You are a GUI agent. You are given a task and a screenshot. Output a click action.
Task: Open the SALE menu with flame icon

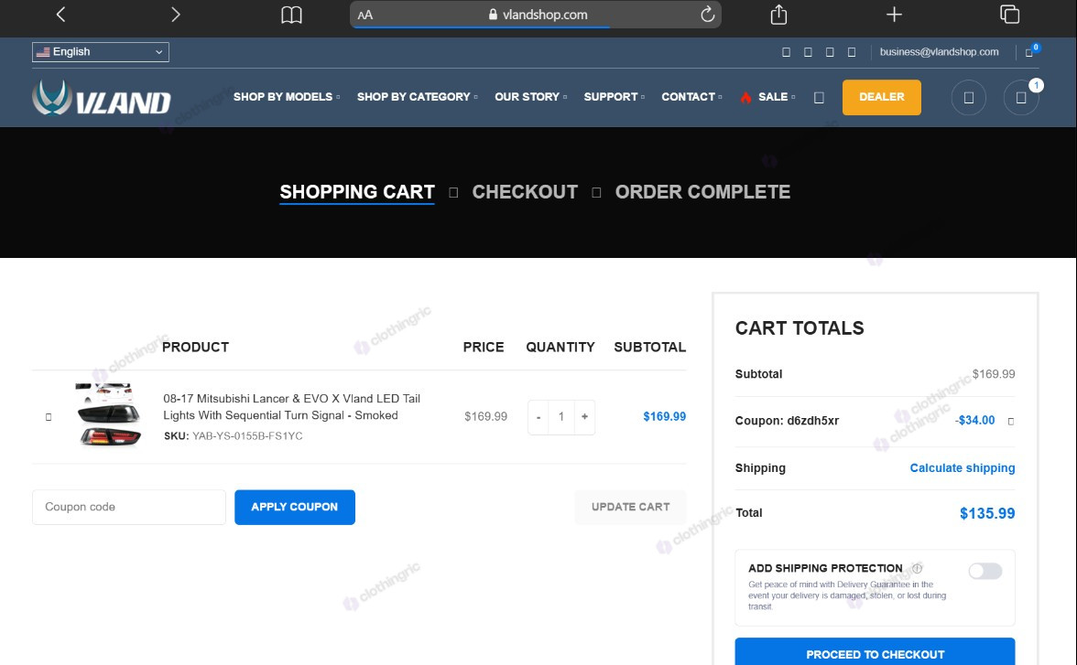click(x=767, y=97)
